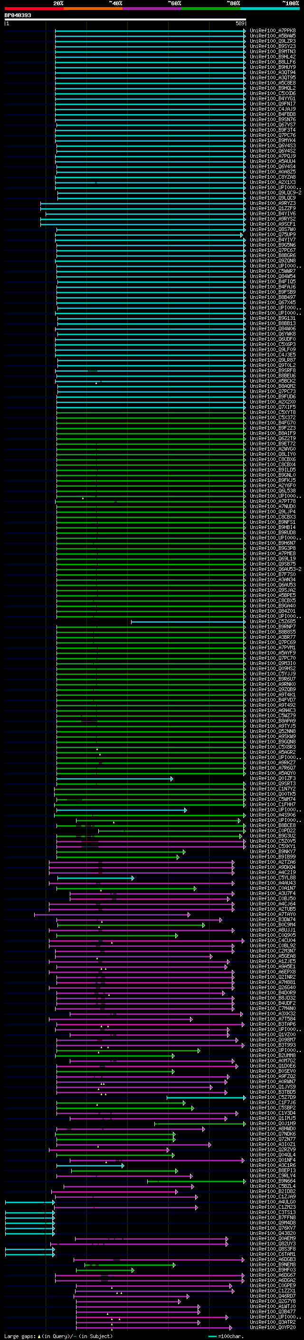Click the purple ~60% identity legend bar

[152, 9]
